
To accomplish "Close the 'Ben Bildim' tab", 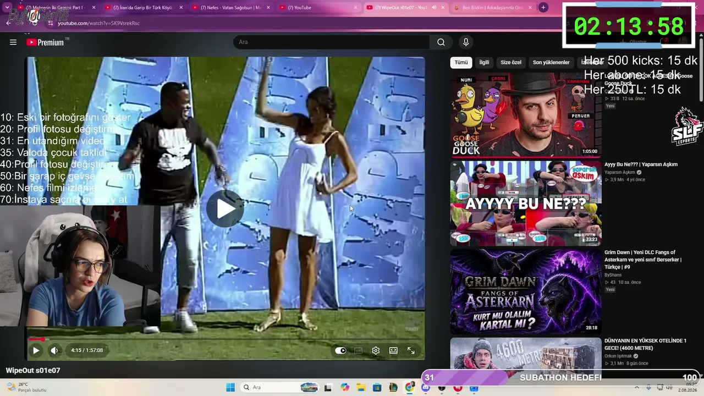I will point(530,8).
